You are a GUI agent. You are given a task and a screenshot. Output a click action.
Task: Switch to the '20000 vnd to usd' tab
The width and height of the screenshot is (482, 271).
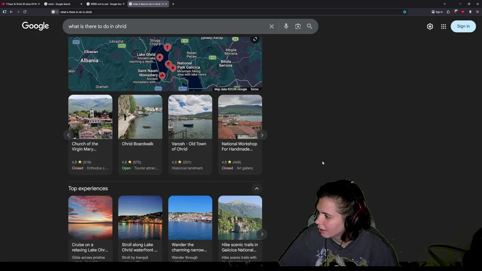pyautogui.click(x=105, y=4)
